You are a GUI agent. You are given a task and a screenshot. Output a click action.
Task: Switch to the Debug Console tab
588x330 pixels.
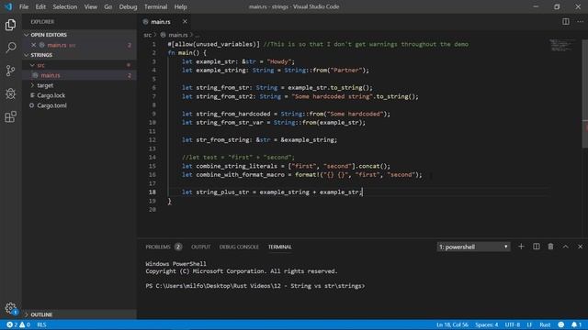(239, 247)
